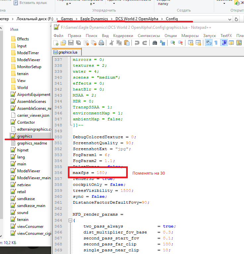Toggle synchronized horizontal scrolling icon
Image resolution: width=244 pixels, height=254 pixels.
point(198,43)
